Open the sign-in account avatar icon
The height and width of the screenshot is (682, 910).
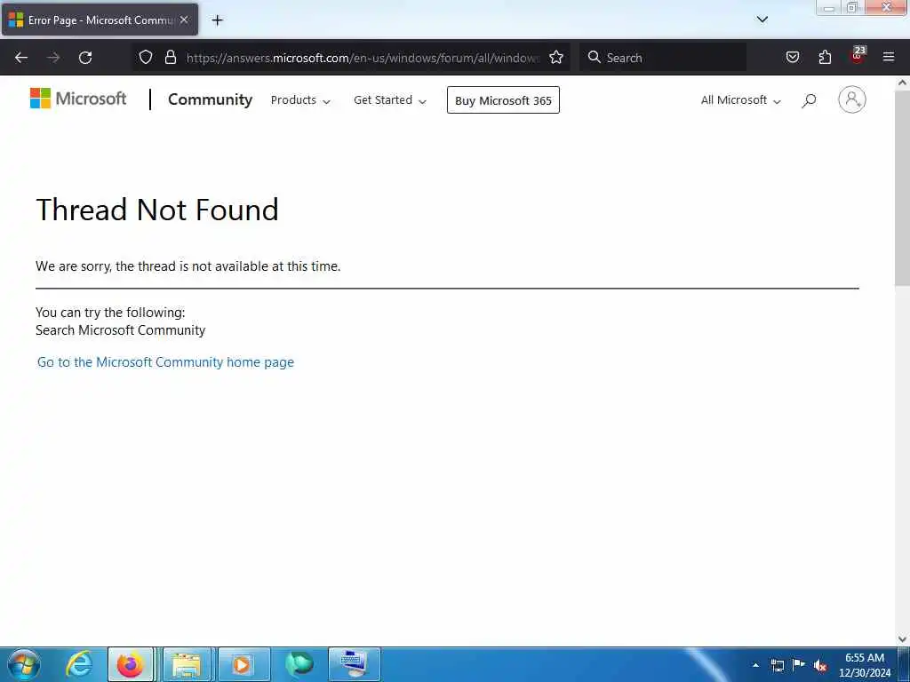[x=851, y=99]
